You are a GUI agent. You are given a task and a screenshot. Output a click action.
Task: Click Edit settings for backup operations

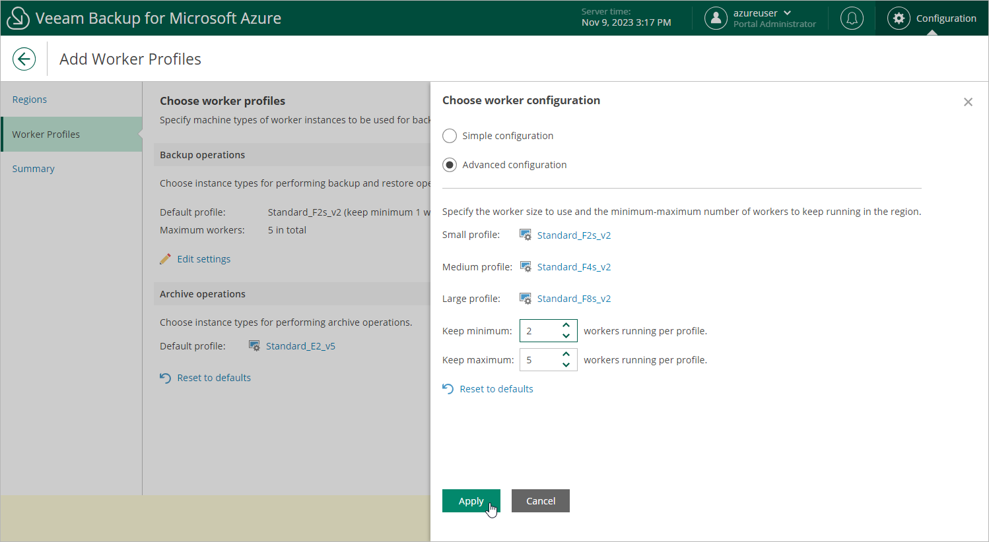point(204,259)
